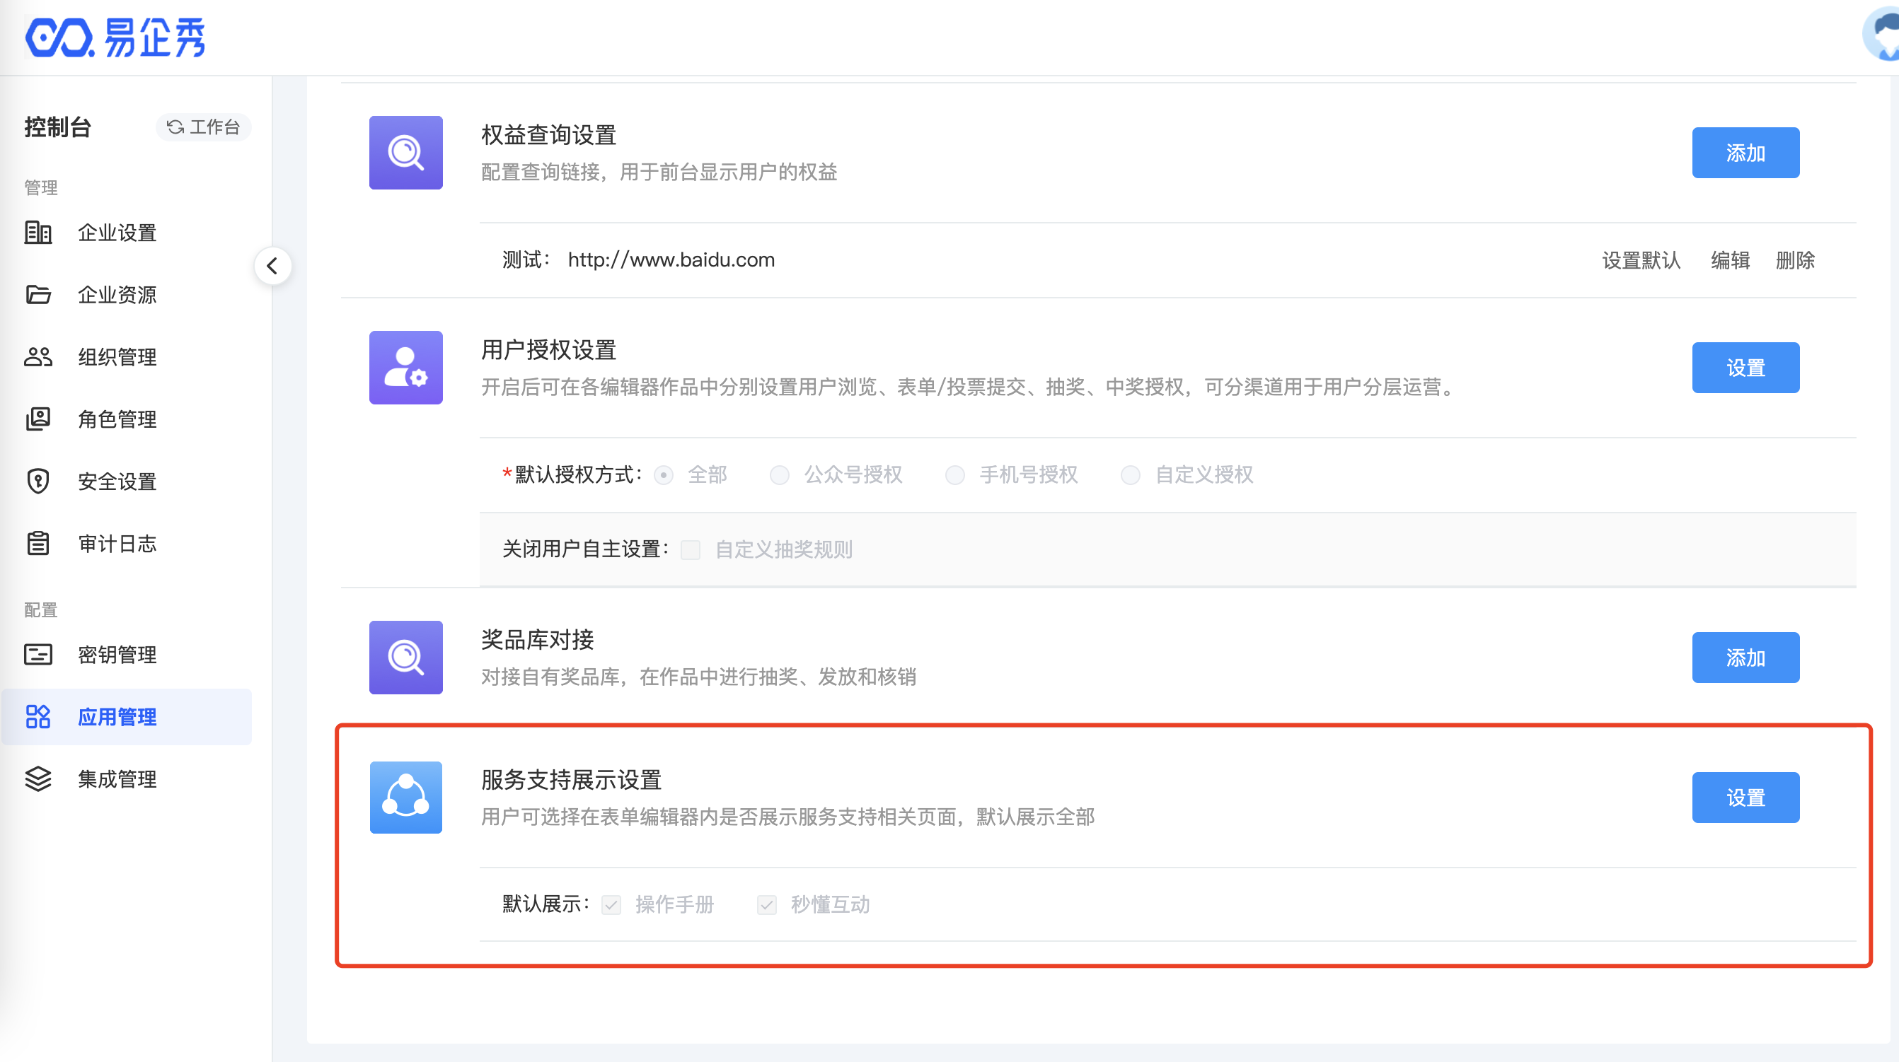Open the 审计日志 menu item
The width and height of the screenshot is (1899, 1062).
127,544
